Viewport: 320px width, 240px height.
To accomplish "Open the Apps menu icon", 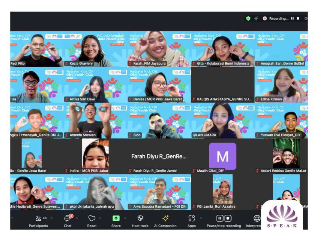I will coord(192,218).
